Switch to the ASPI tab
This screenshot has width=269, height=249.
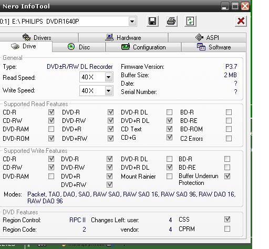[207, 37]
